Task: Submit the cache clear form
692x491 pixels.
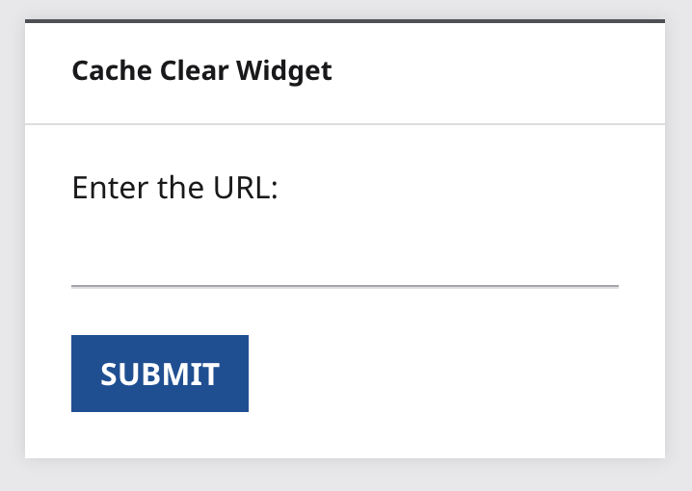Action: coord(160,374)
